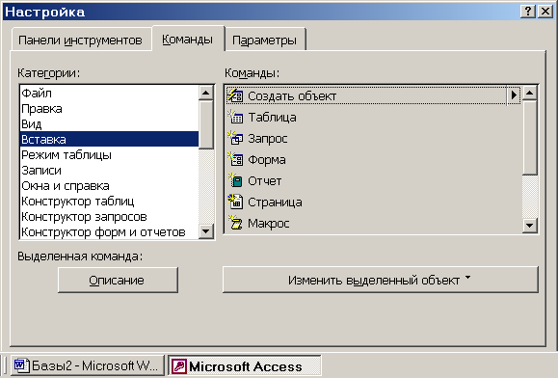Click commands list scroll down arrow
The image size is (558, 378).
pyautogui.click(x=530, y=226)
